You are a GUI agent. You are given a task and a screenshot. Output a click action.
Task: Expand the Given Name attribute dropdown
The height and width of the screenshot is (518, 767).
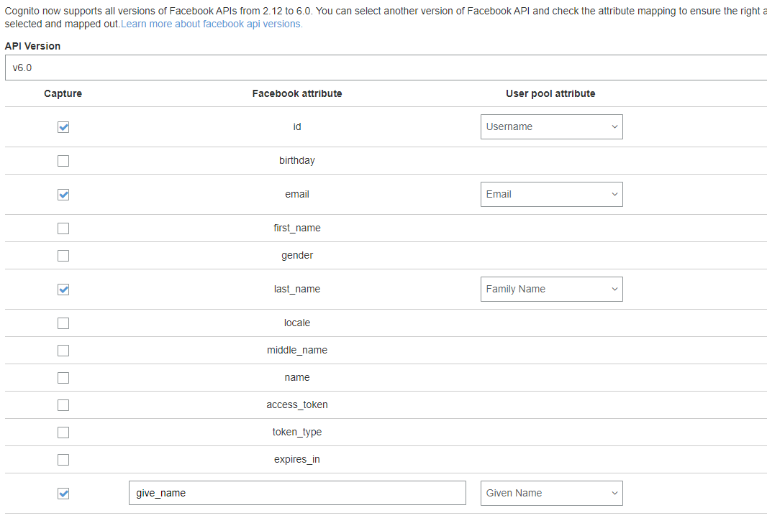coord(551,493)
